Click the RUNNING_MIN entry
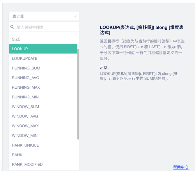 pos(25,97)
